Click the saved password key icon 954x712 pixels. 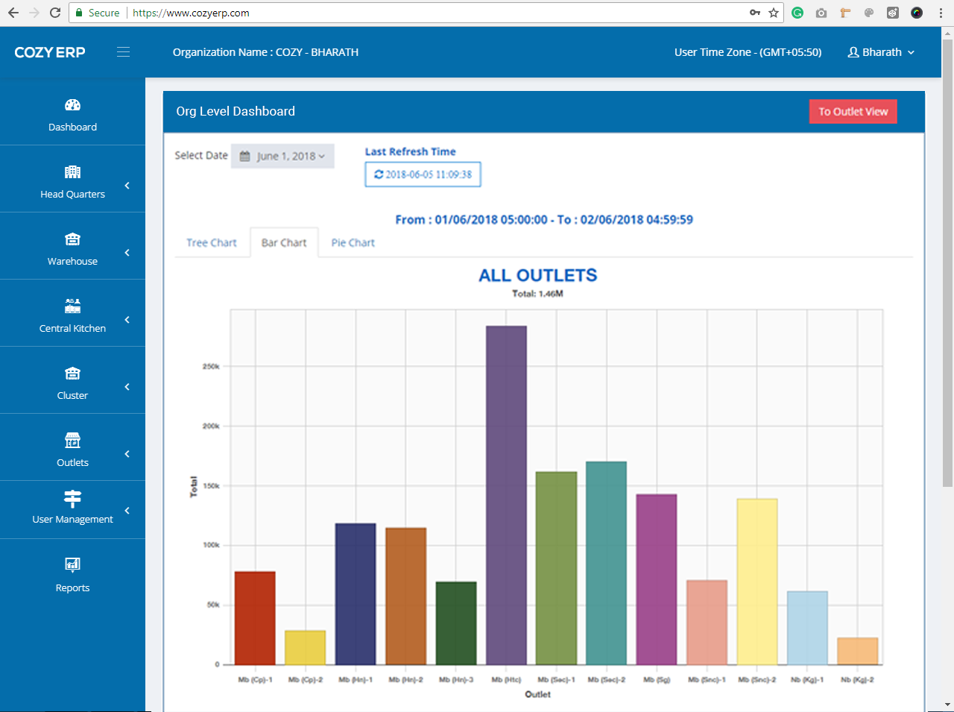click(x=755, y=13)
